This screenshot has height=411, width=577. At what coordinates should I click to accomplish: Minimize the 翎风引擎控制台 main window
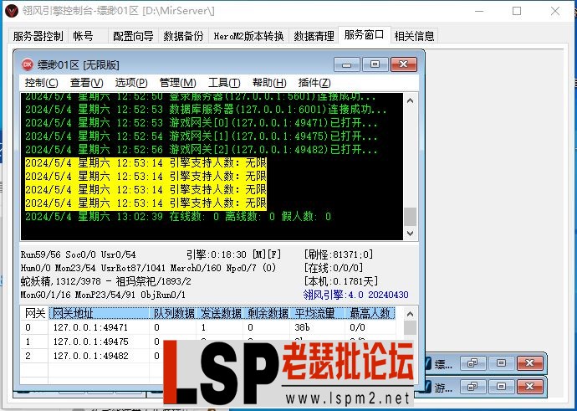click(479, 11)
